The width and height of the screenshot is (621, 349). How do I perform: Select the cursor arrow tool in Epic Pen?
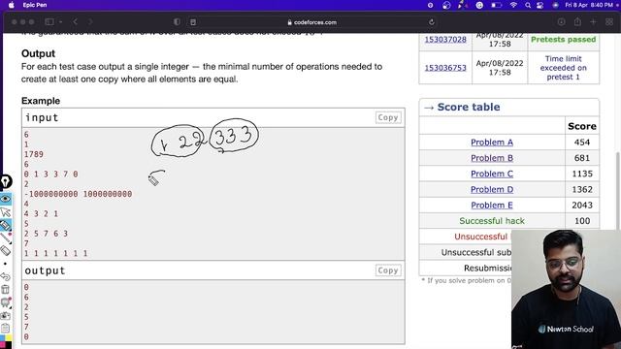pos(5,212)
